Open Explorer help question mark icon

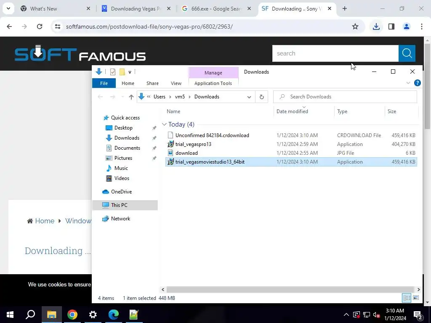(x=417, y=83)
